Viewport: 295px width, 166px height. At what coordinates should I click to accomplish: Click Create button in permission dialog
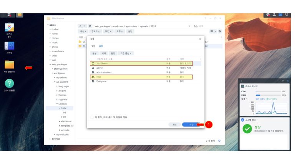tap(94, 53)
